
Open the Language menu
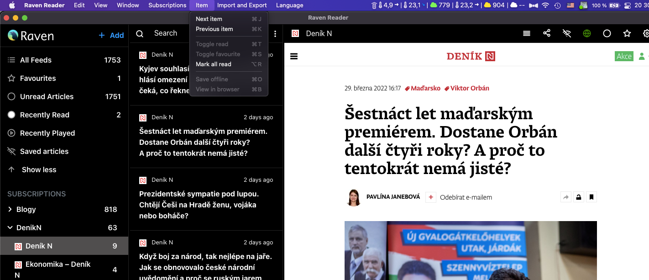289,5
